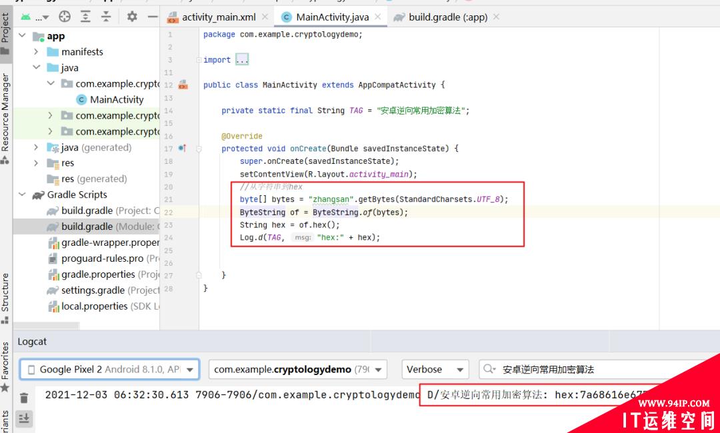Open the Google Pixel 2 device dropdown
The height and width of the screenshot is (433, 720).
(x=109, y=369)
